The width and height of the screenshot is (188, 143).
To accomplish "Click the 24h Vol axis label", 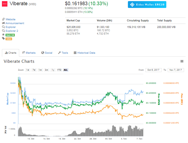I will 5,130.
